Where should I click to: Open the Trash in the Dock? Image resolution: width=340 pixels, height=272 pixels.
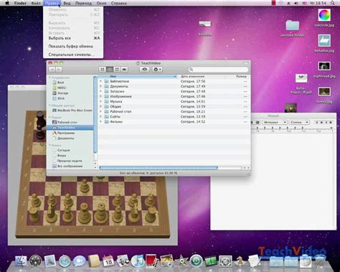click(x=320, y=261)
